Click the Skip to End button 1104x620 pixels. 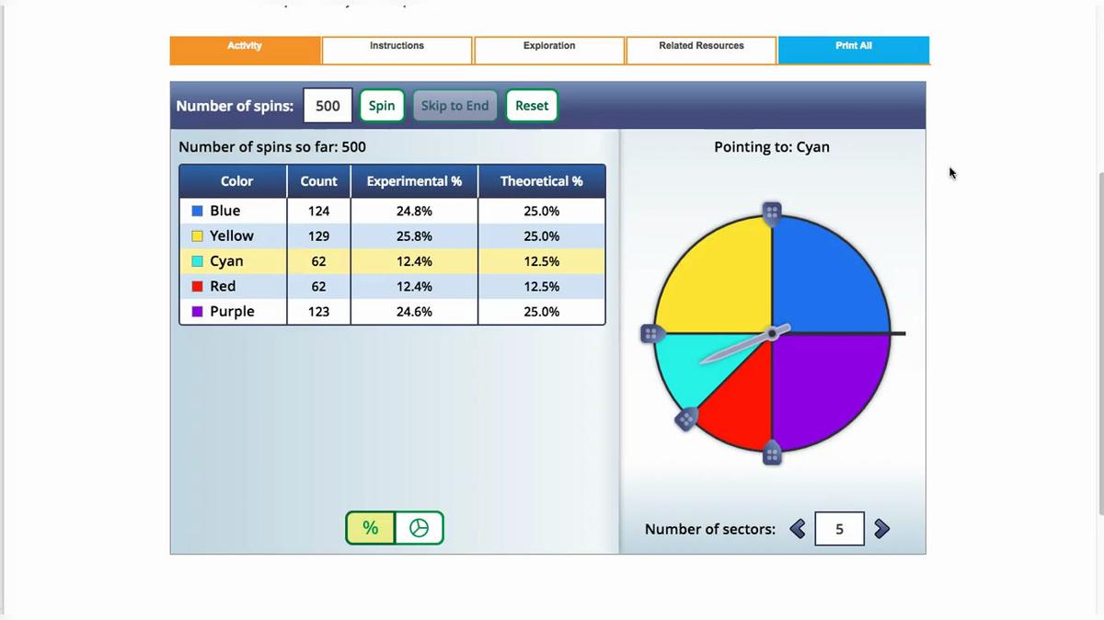[455, 106]
